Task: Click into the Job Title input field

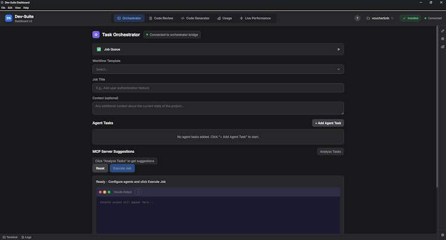Action: [218, 88]
